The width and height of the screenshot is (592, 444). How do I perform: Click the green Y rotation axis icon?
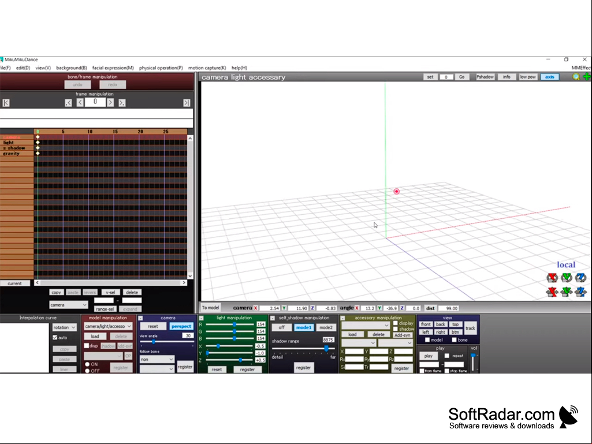click(567, 278)
